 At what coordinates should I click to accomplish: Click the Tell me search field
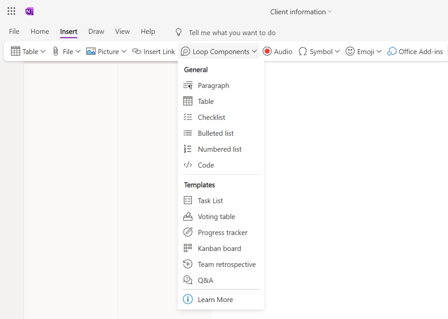point(232,32)
